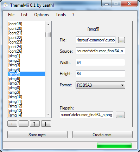Screen dimensions: 140x152
Task: Open the ? help menu
Action: pyautogui.click(x=73, y=15)
